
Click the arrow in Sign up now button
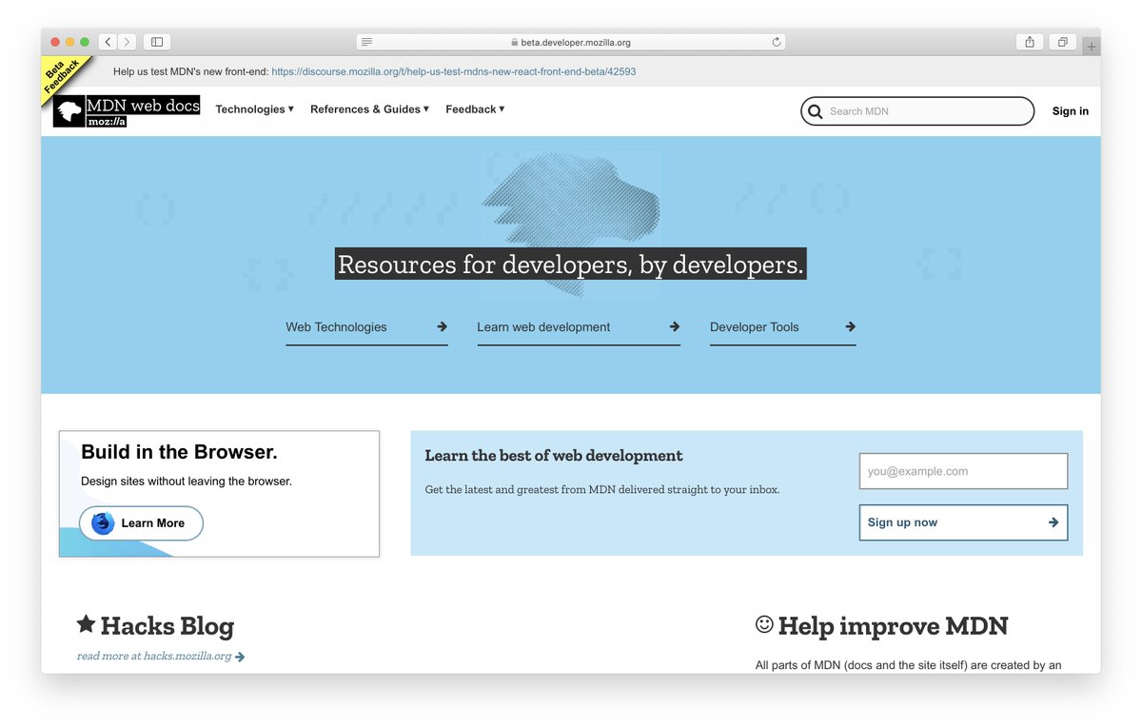tap(1053, 522)
